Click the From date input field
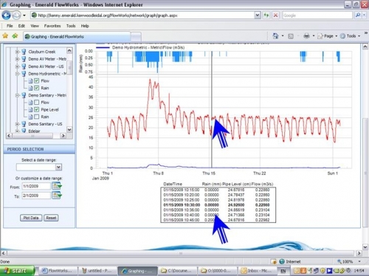The image size is (369, 276). 36,186
